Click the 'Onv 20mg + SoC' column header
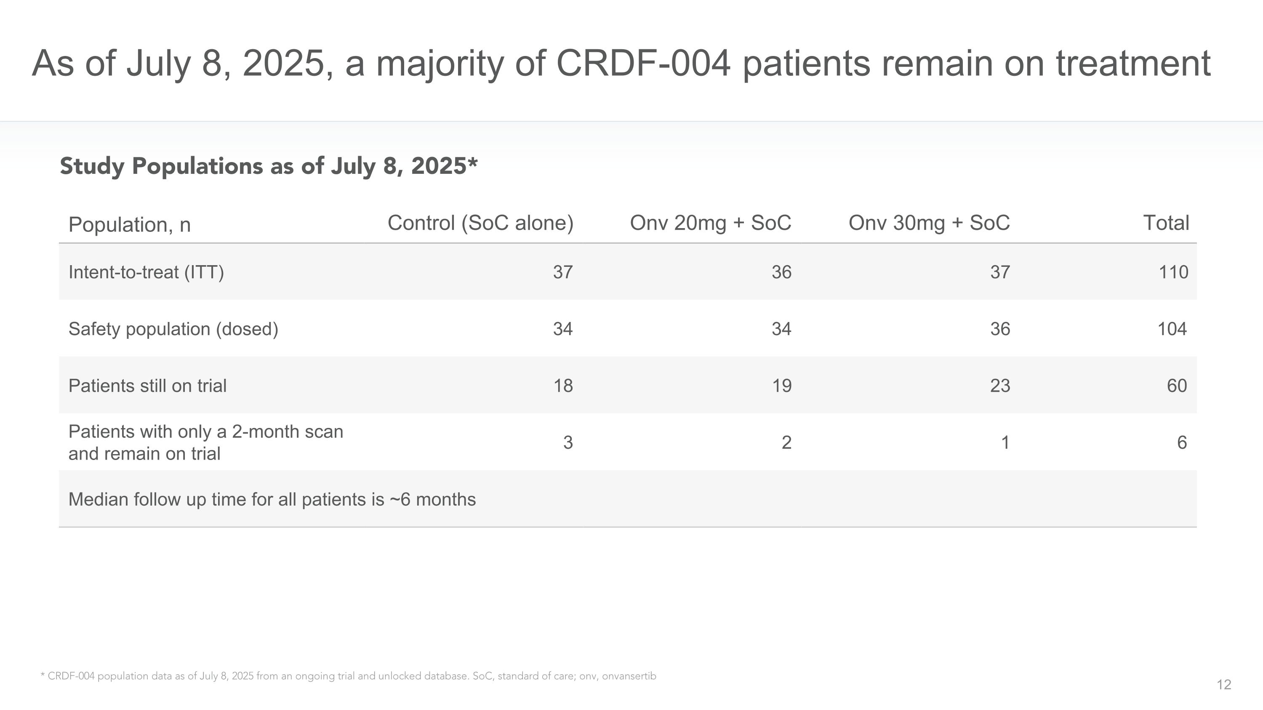1263x710 pixels. [x=710, y=223]
